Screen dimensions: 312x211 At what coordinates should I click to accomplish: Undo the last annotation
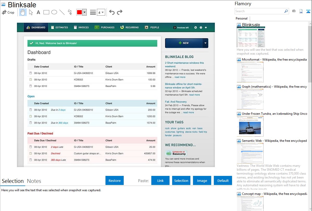coord(112,12)
